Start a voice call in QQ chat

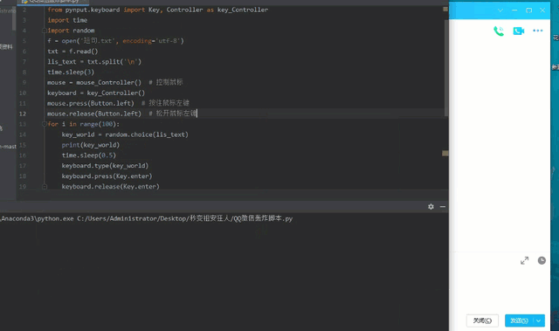[499, 31]
